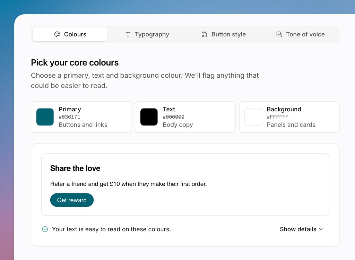
Task: Click the Primary card title
Action: (x=70, y=109)
